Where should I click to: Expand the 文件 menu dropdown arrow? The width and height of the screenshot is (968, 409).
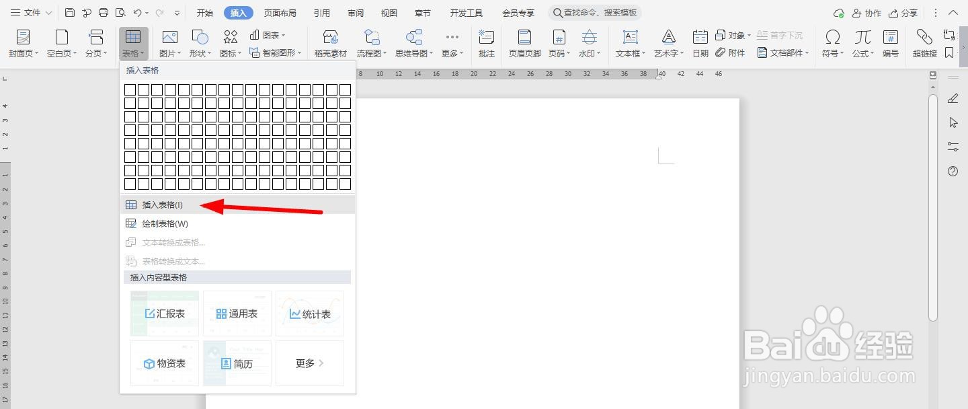pyautogui.click(x=49, y=13)
